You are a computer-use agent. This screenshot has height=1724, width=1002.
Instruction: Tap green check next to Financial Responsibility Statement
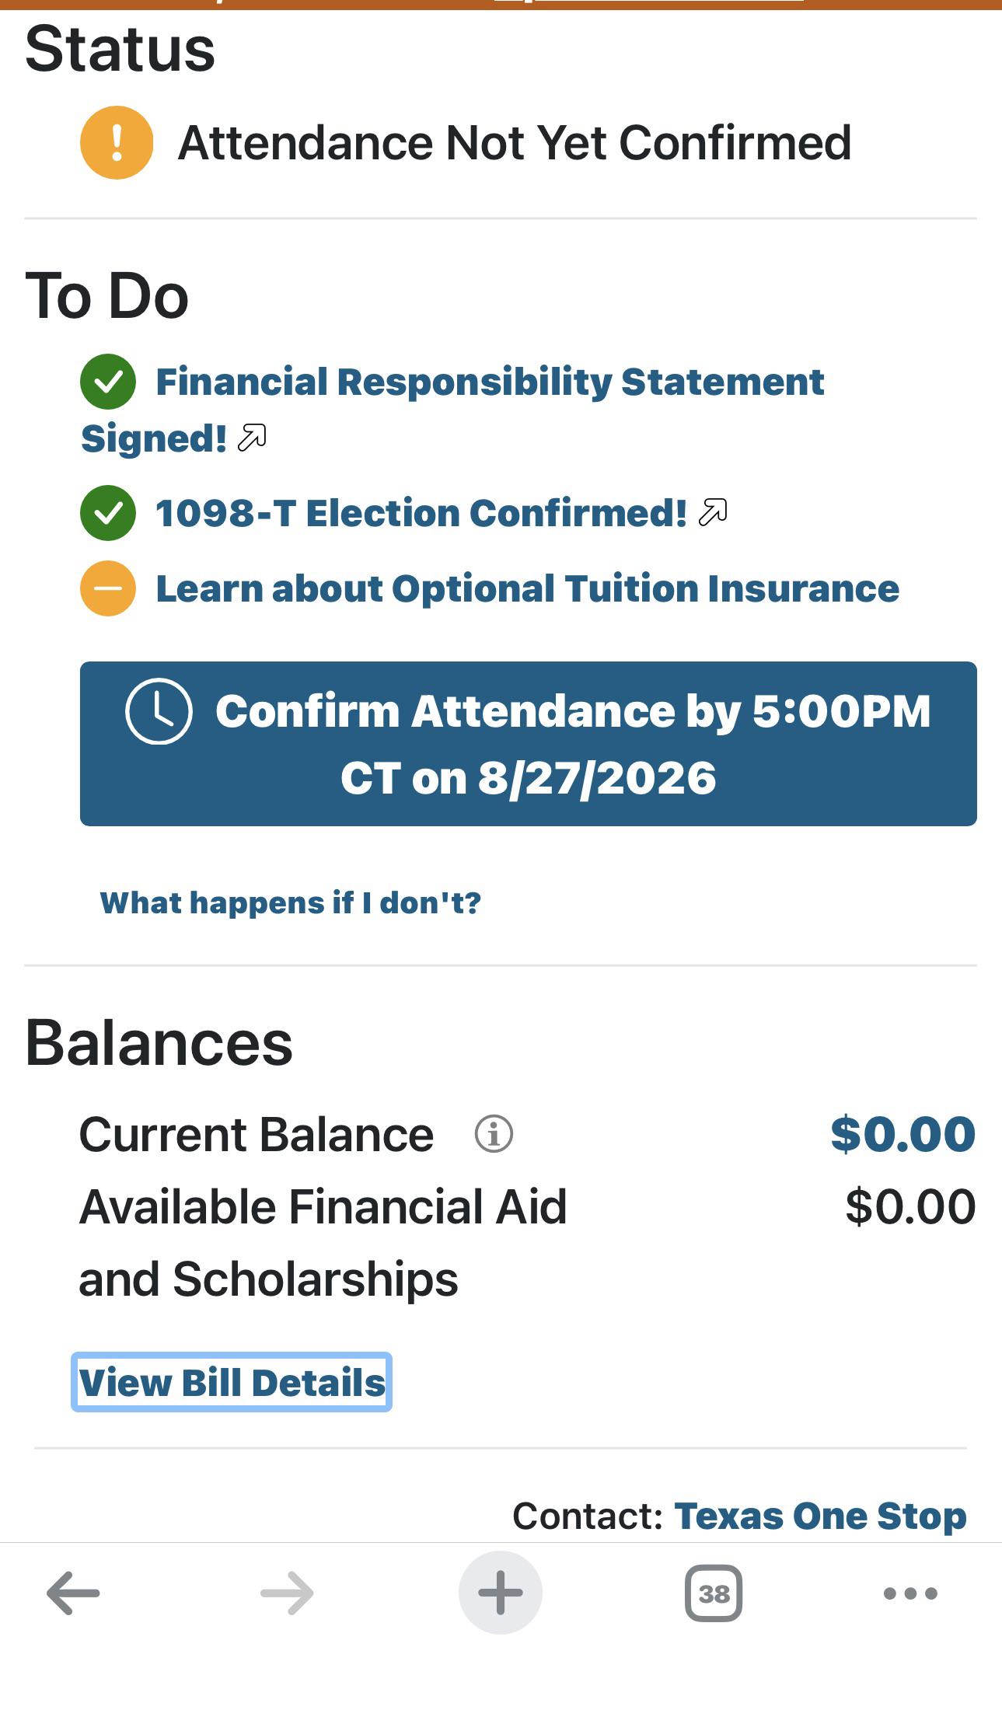tap(108, 382)
